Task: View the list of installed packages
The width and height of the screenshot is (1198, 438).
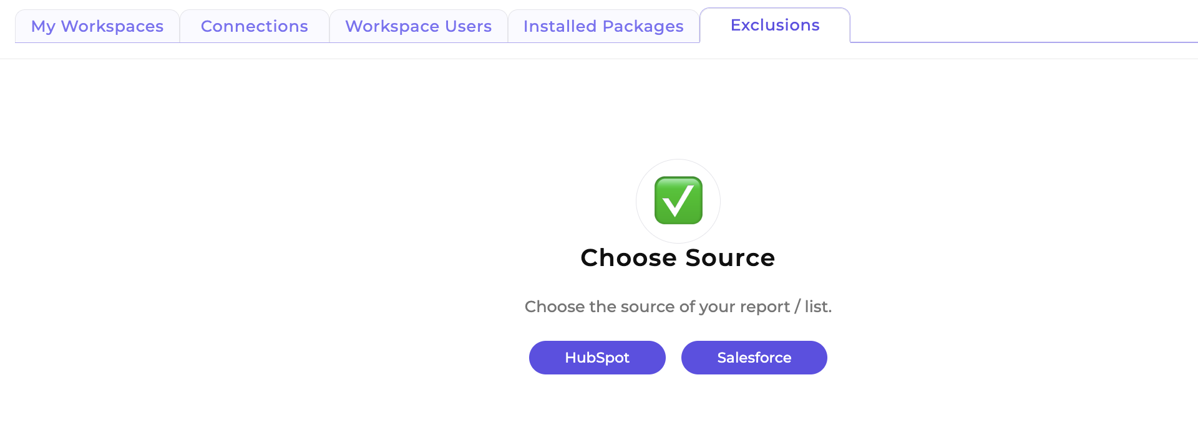Action: coord(603,26)
